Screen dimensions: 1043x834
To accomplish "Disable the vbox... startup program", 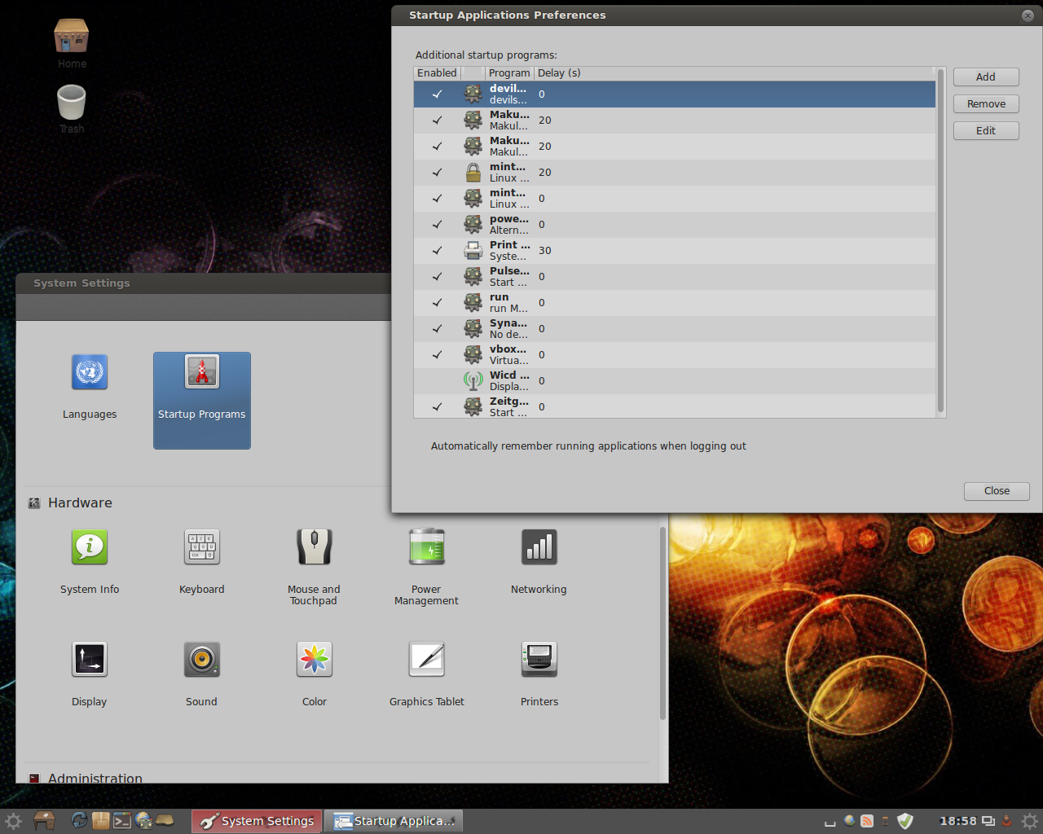I will pos(437,354).
